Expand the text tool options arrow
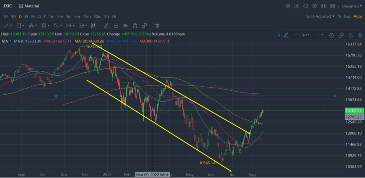This screenshot has width=365, height=178. click(86, 26)
